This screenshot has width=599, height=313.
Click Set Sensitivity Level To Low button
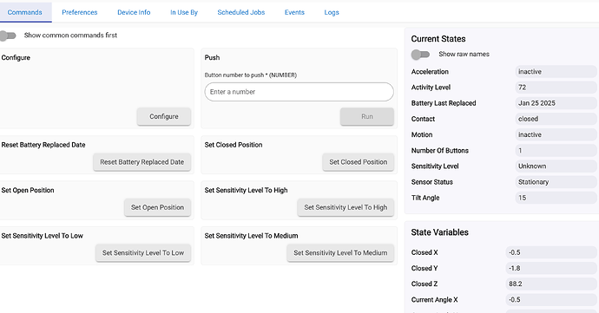coord(143,252)
